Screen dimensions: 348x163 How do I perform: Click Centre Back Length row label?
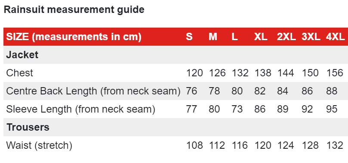click(x=93, y=91)
